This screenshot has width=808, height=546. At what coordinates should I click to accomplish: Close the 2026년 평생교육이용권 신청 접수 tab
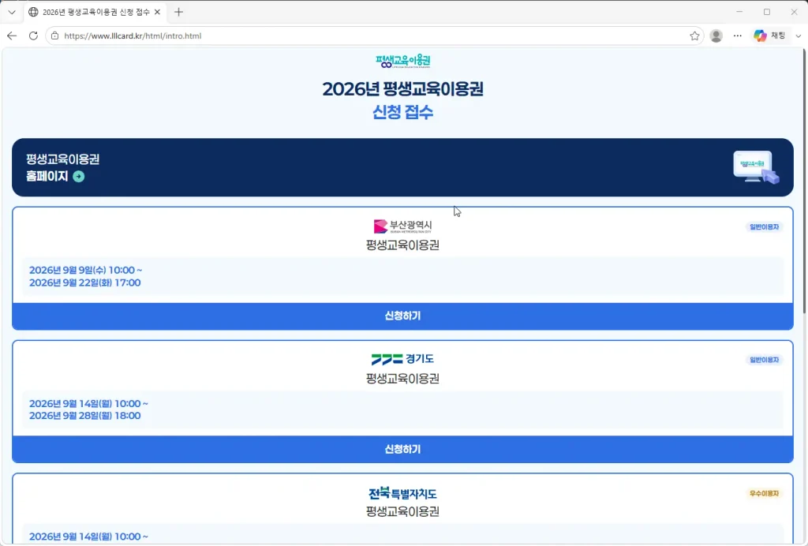(157, 12)
